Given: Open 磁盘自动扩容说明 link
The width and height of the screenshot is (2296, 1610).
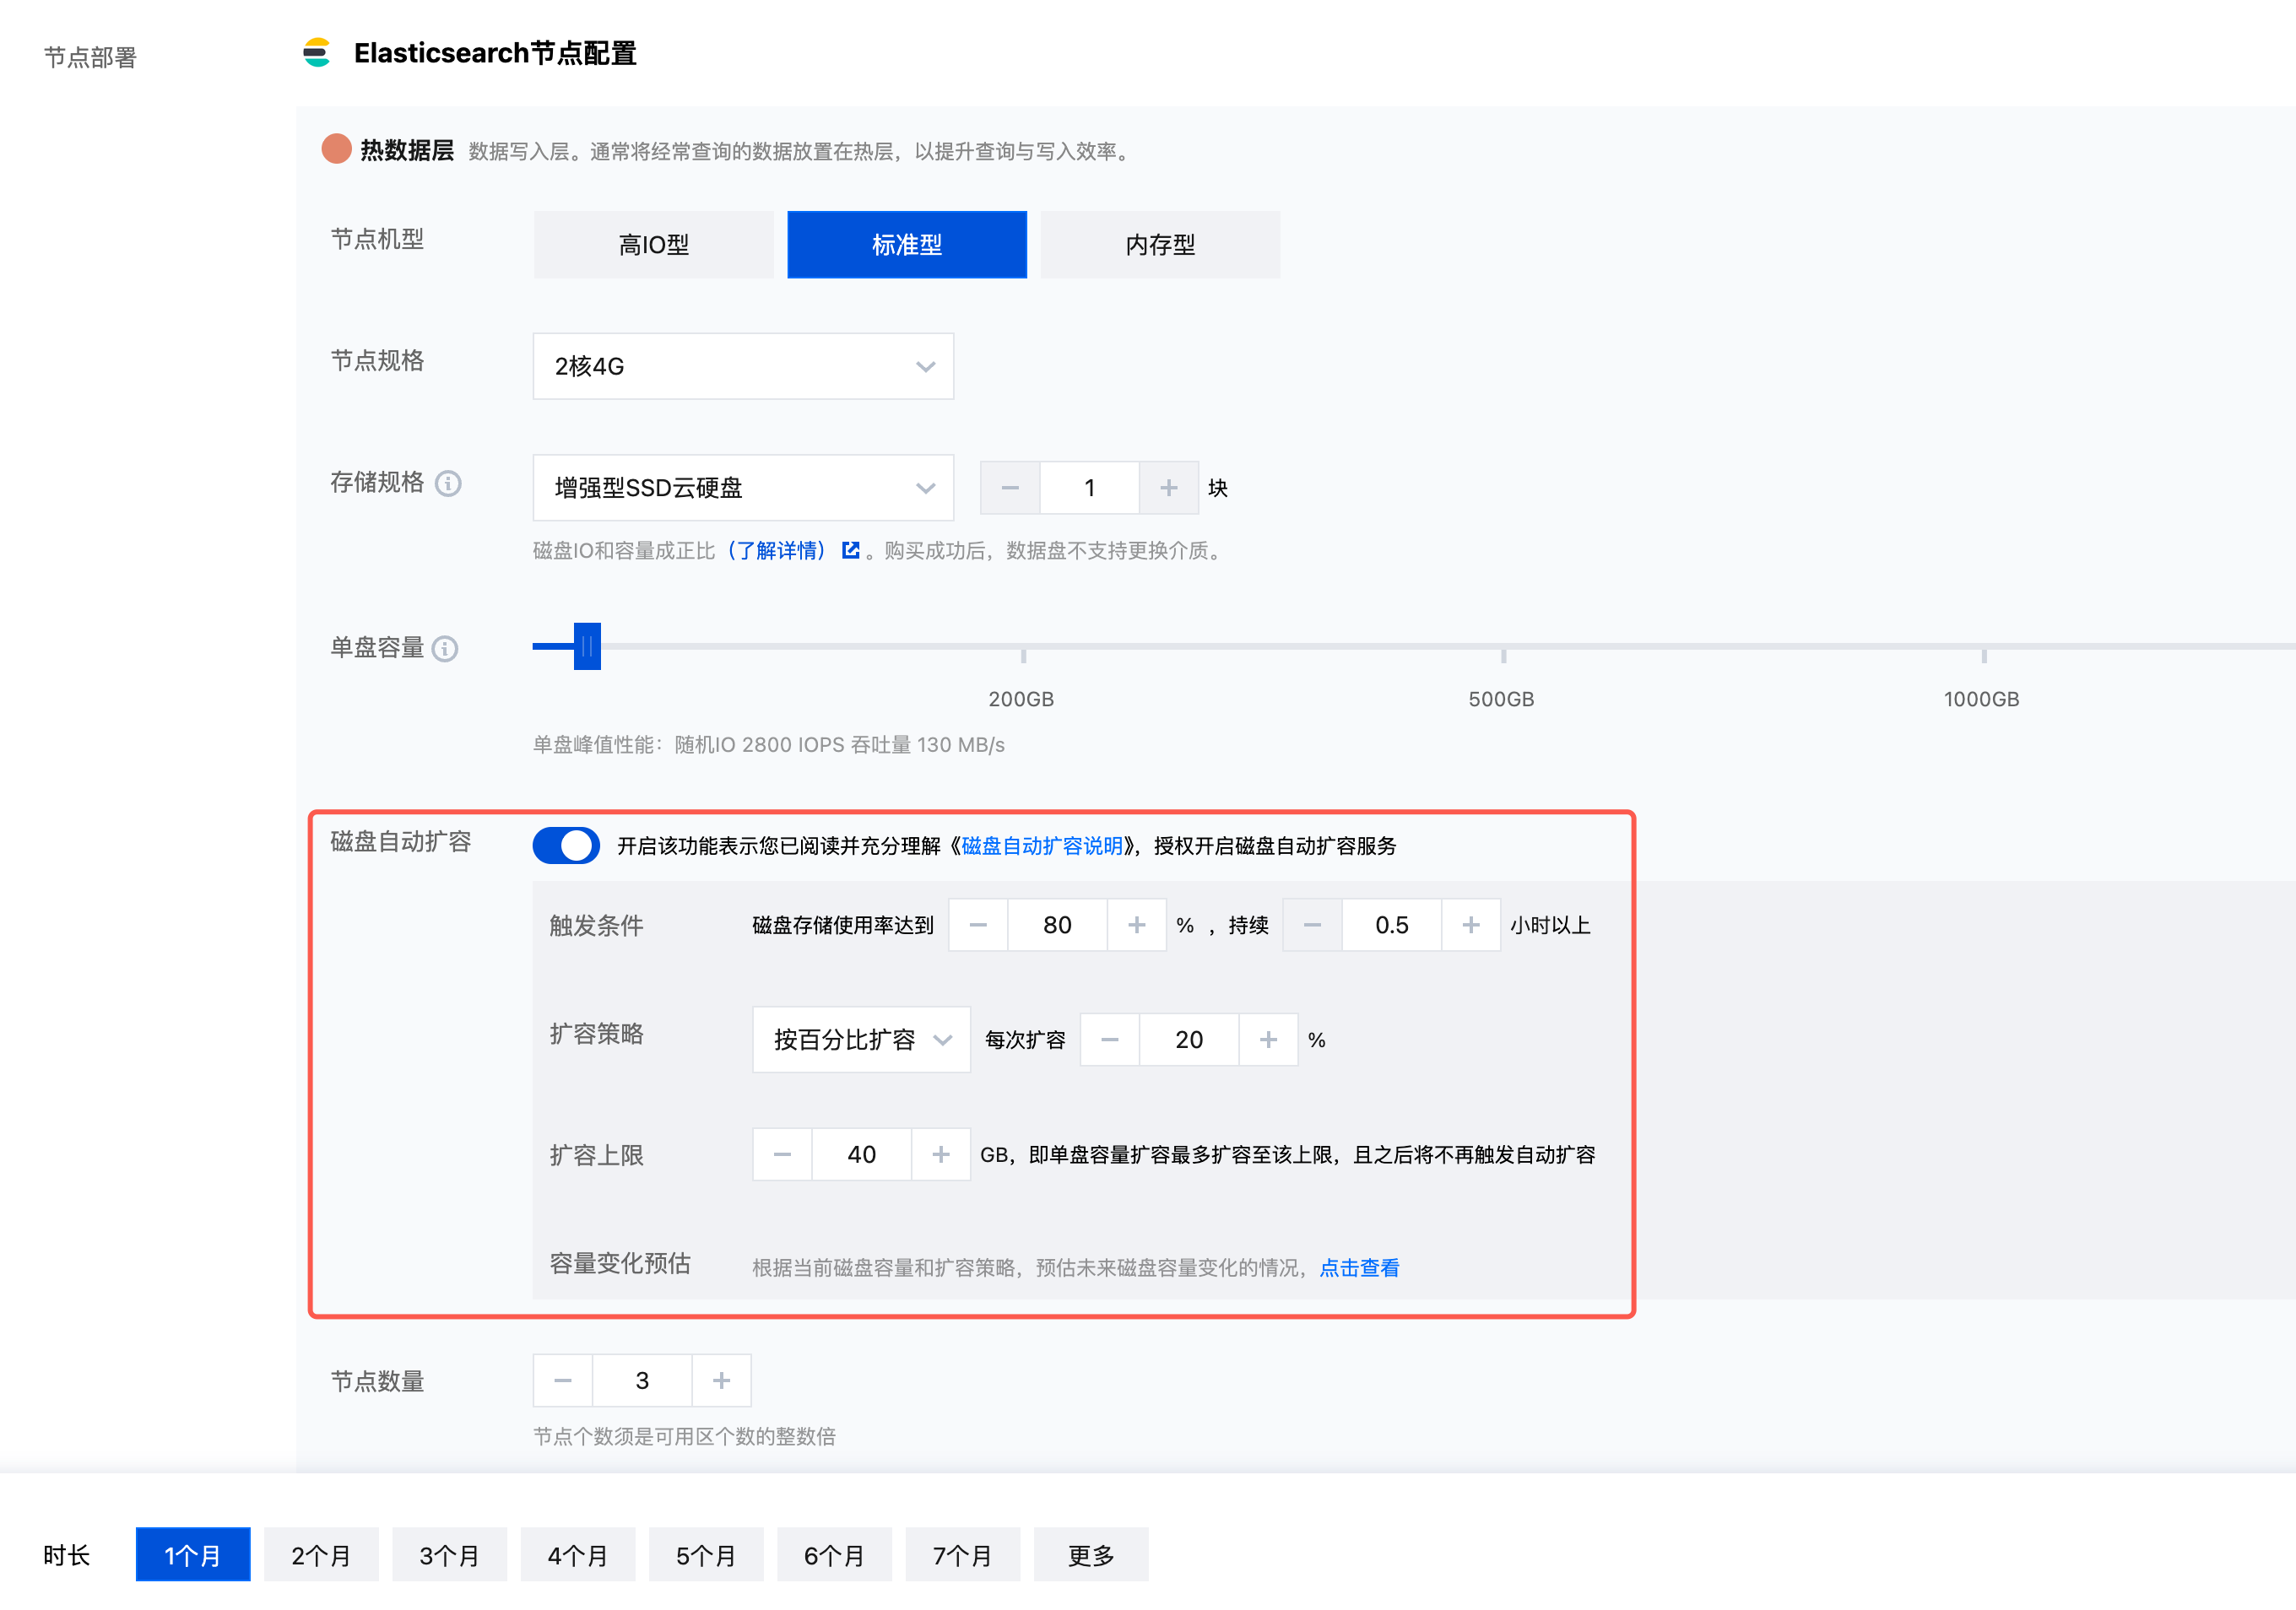Looking at the screenshot, I should click(x=1041, y=846).
